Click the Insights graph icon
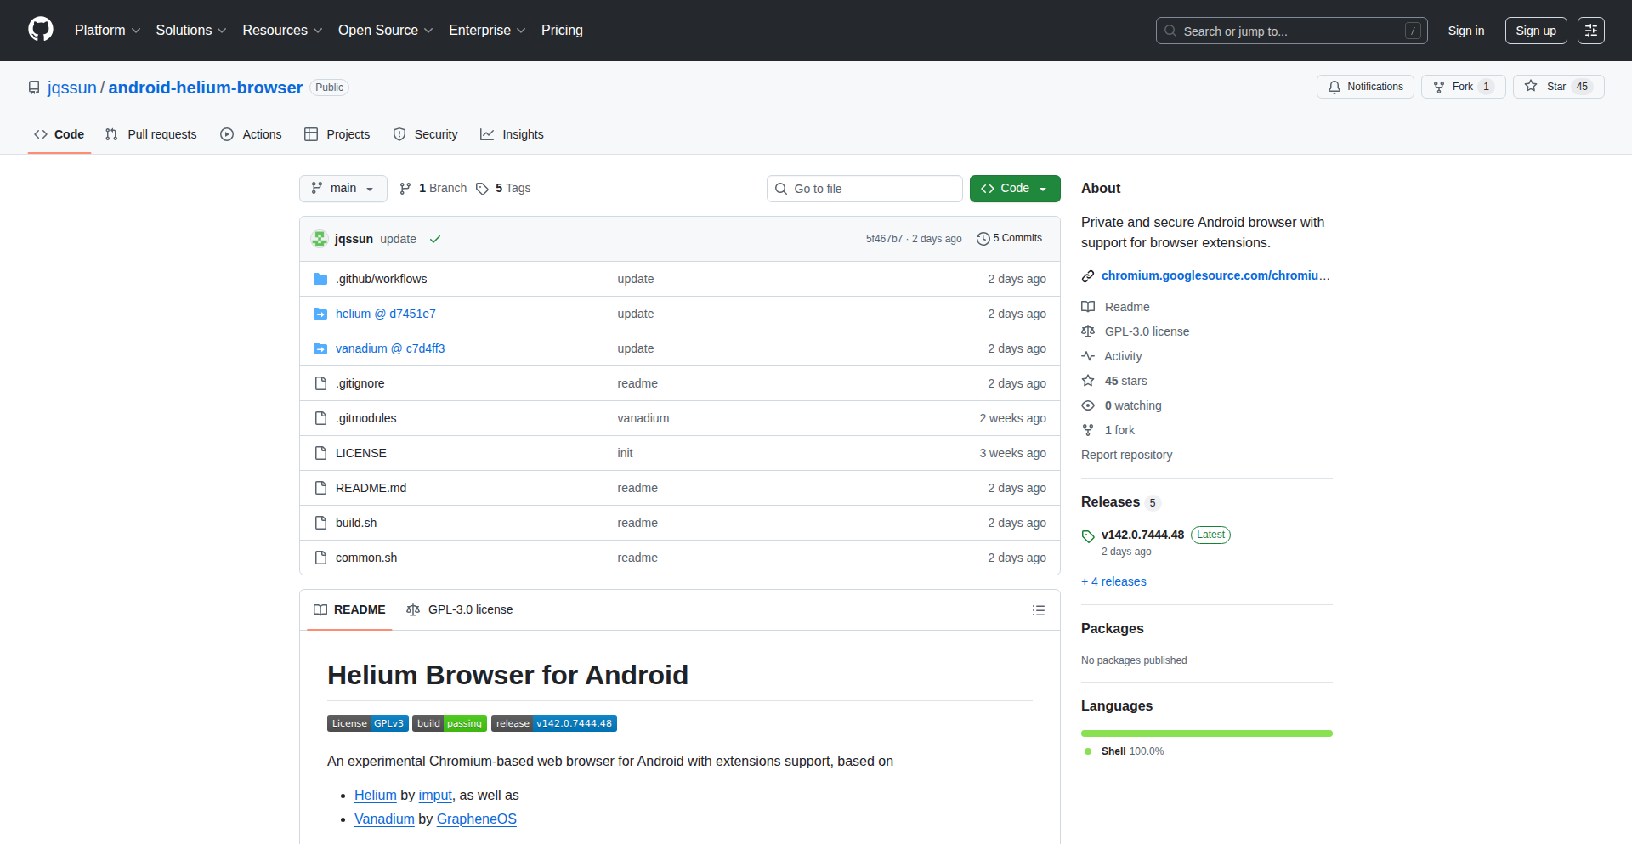The width and height of the screenshot is (1632, 844). tap(488, 134)
